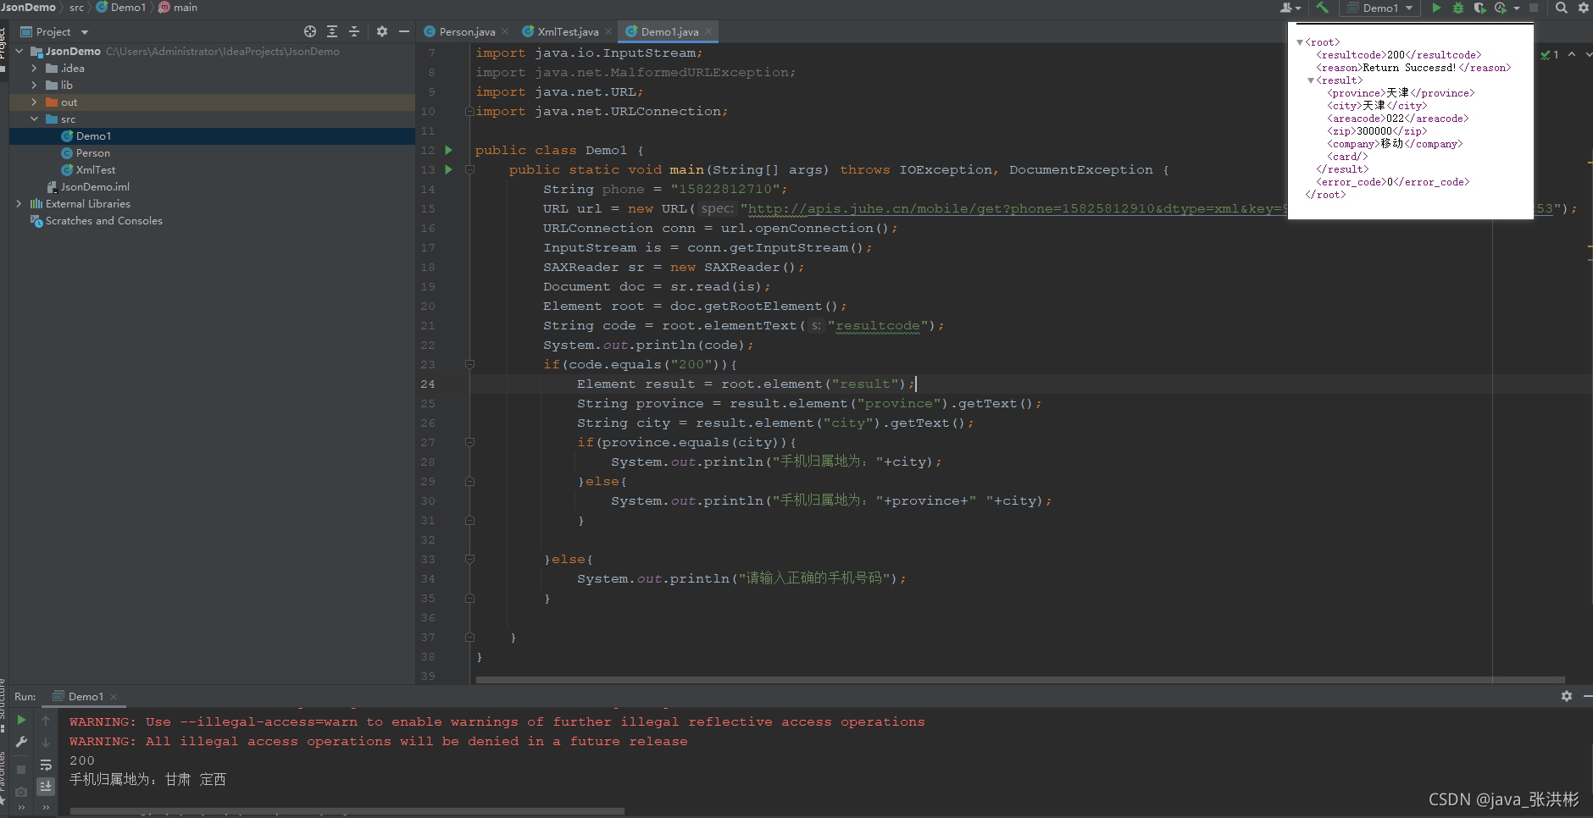Image resolution: width=1593 pixels, height=818 pixels.
Task: Switch to XmlTest.java editor tab
Action: [568, 31]
